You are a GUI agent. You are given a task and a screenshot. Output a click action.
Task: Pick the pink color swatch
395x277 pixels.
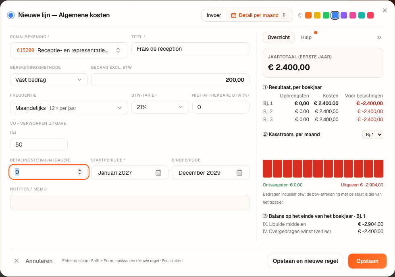tap(353, 15)
